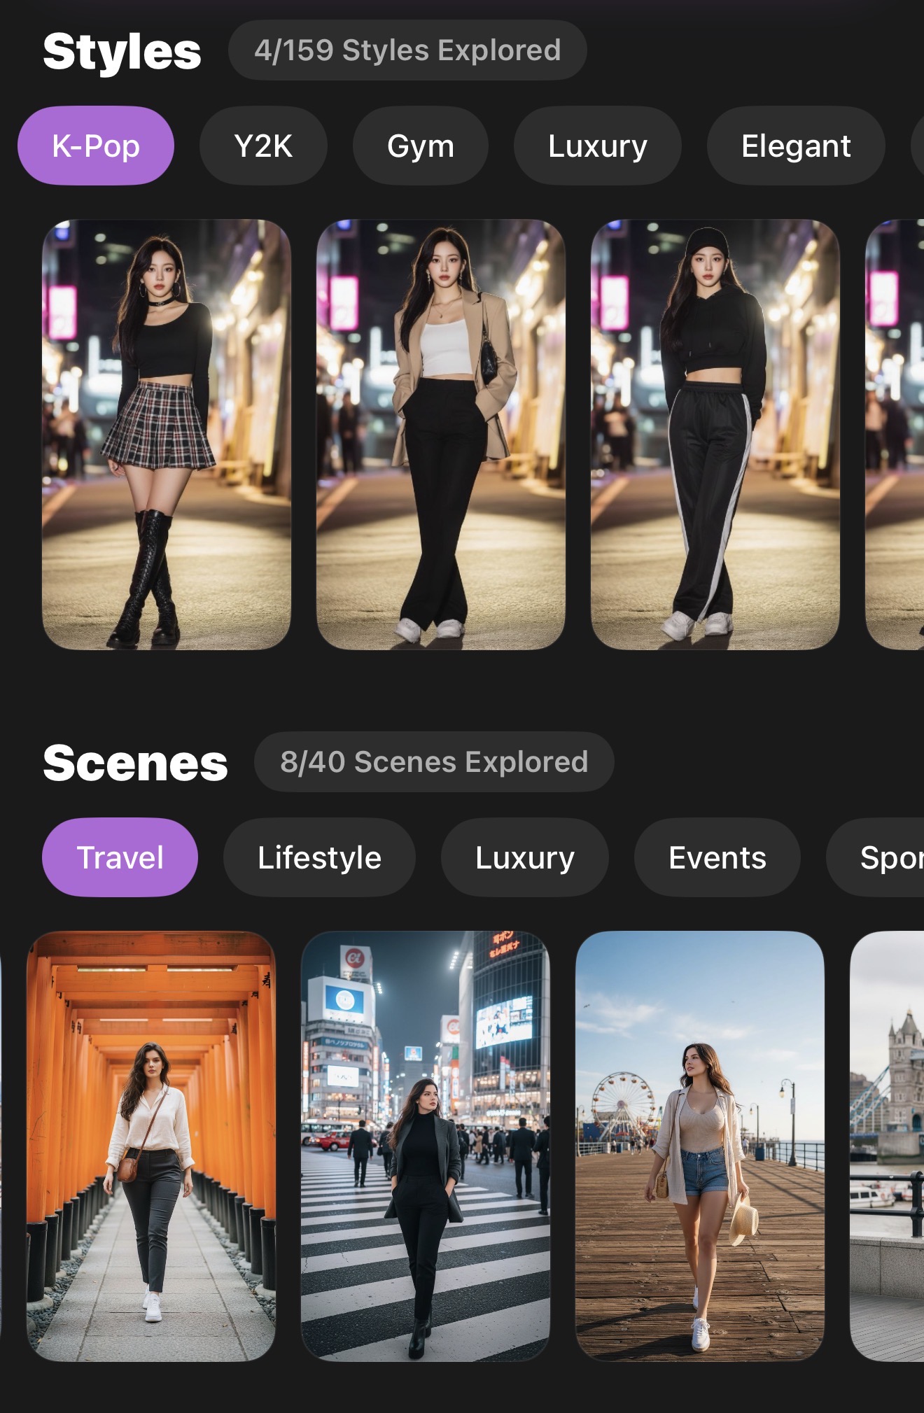Tap the 4/159 Styles Explored badge
The width and height of the screenshot is (924, 1413).
[407, 50]
